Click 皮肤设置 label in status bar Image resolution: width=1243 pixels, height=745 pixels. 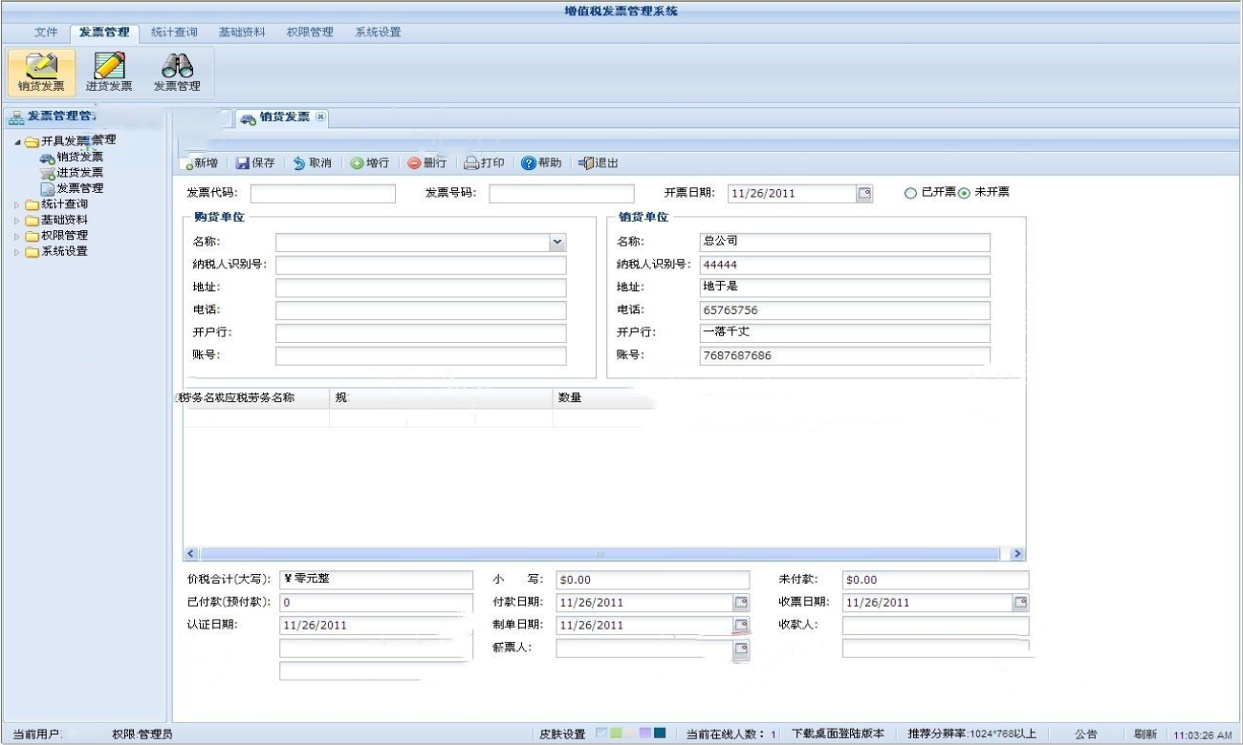pos(562,734)
